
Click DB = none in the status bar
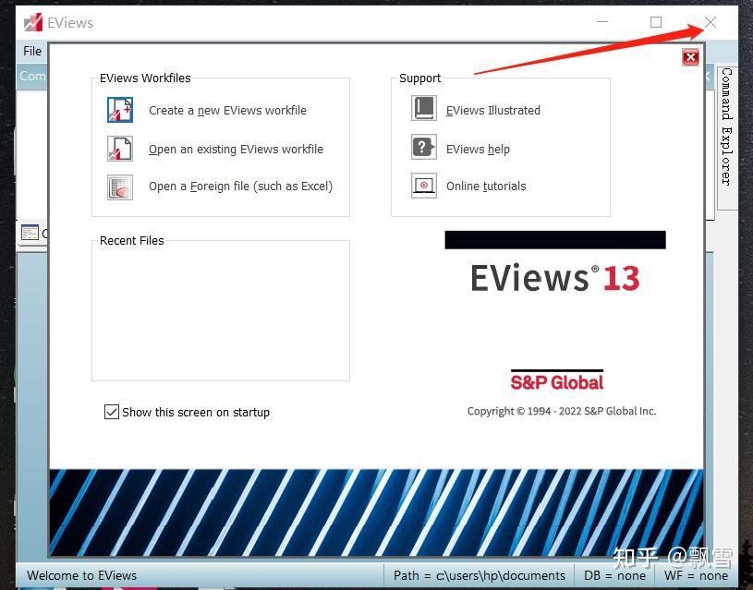[615, 574]
